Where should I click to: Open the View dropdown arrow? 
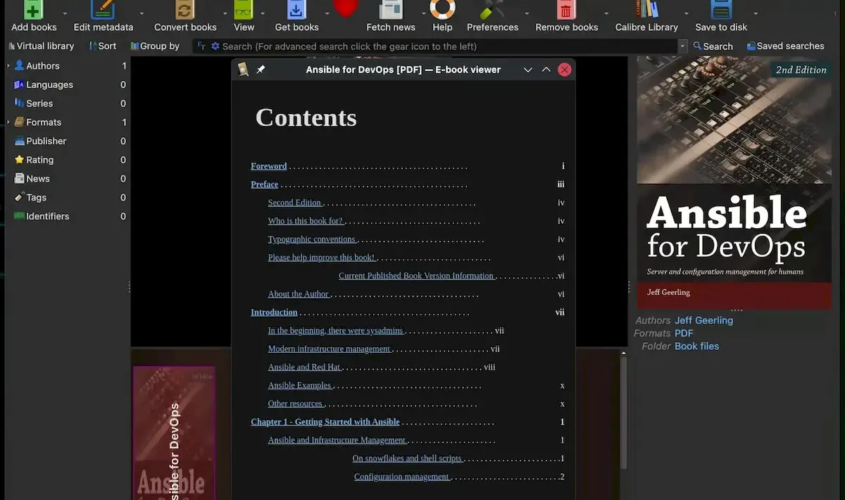pos(263,13)
